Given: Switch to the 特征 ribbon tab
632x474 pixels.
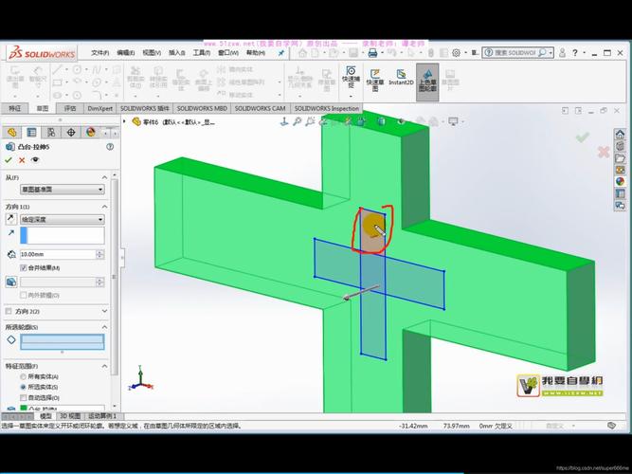Looking at the screenshot, I should tap(14, 108).
